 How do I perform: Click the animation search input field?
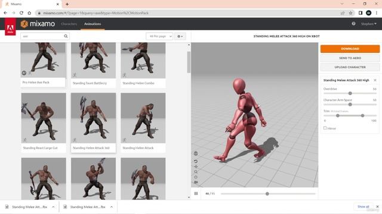[x=42, y=36]
